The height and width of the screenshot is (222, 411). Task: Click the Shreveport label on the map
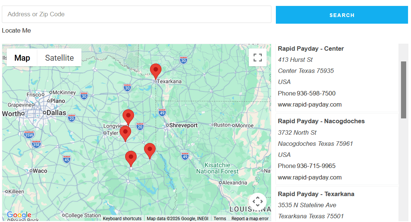pyautogui.click(x=183, y=125)
